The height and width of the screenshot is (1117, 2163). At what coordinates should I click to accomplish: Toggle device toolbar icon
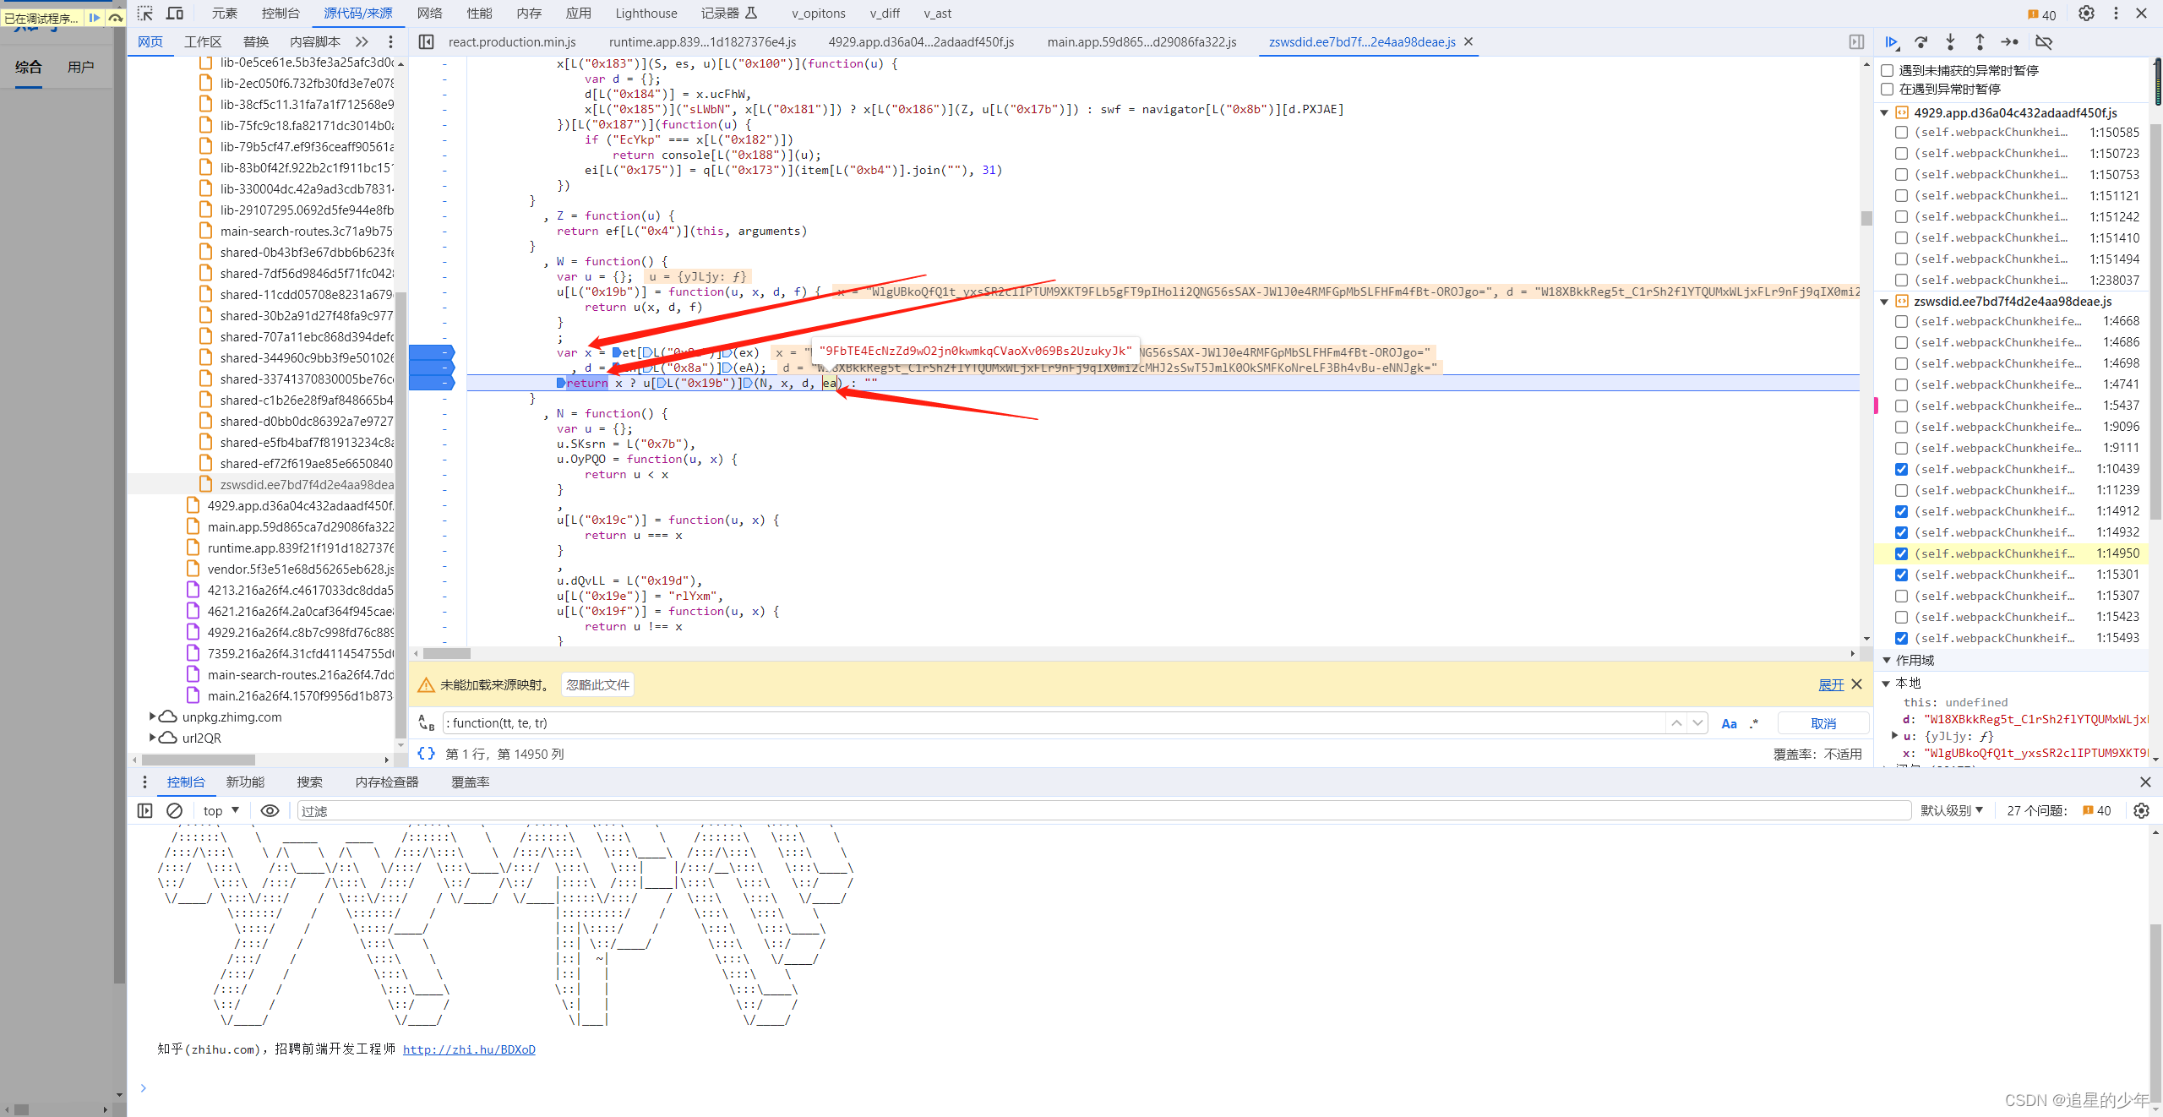(175, 14)
